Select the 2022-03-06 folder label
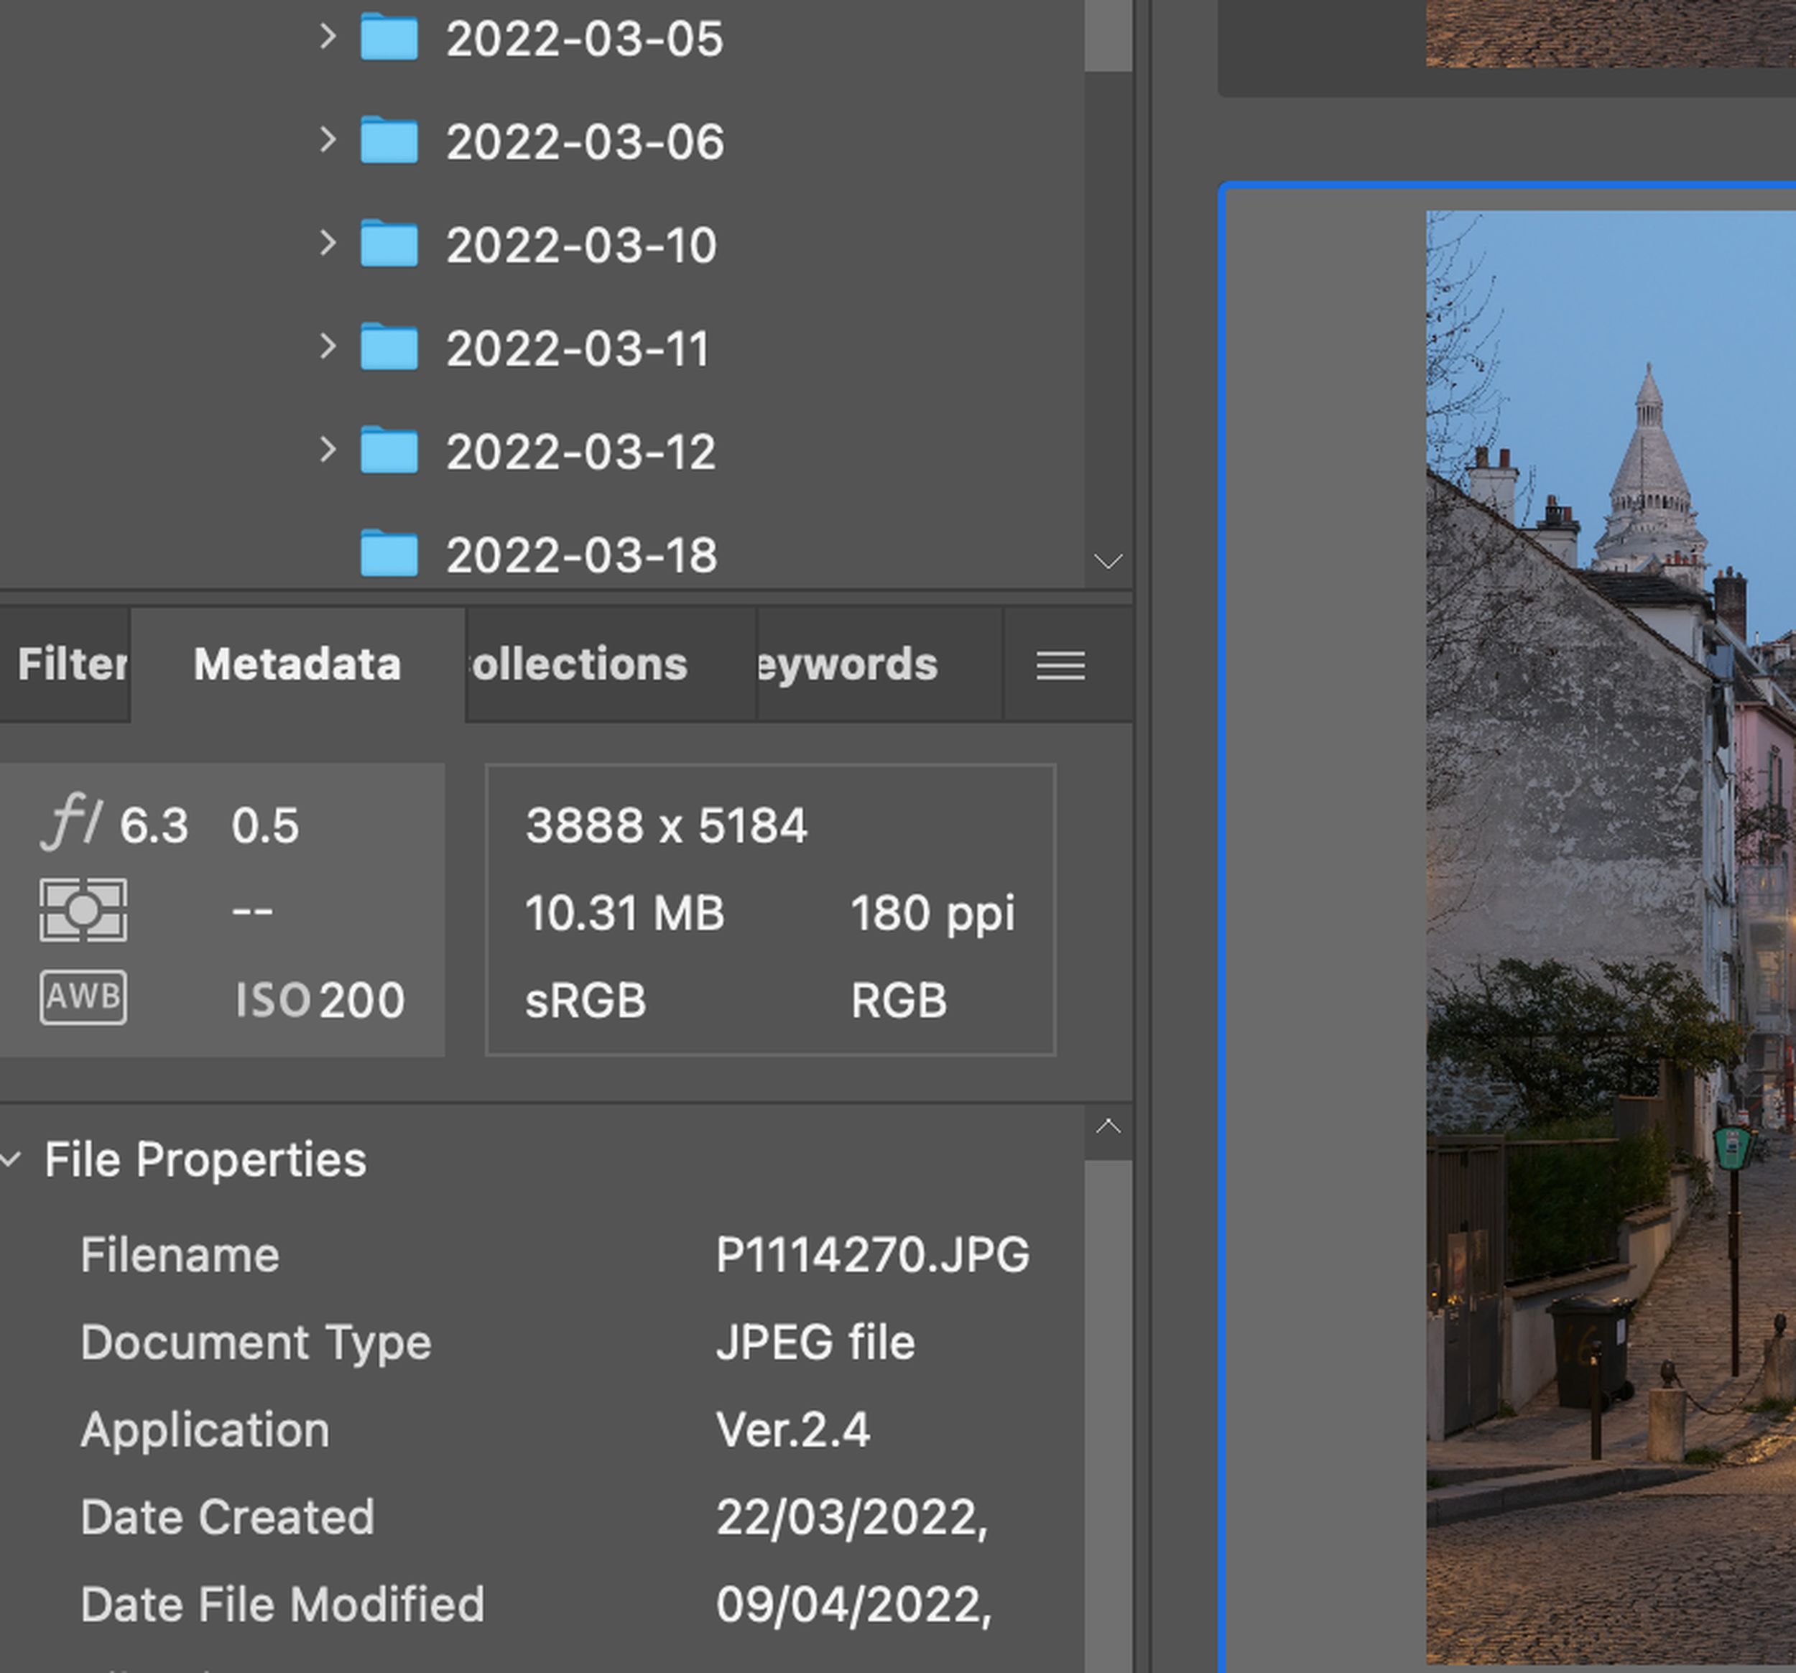This screenshot has width=1796, height=1673. (x=585, y=142)
